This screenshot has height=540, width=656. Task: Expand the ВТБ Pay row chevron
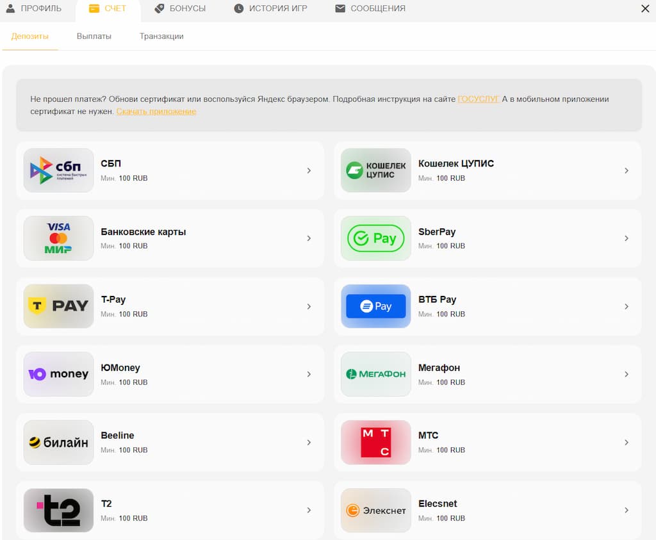click(x=627, y=307)
